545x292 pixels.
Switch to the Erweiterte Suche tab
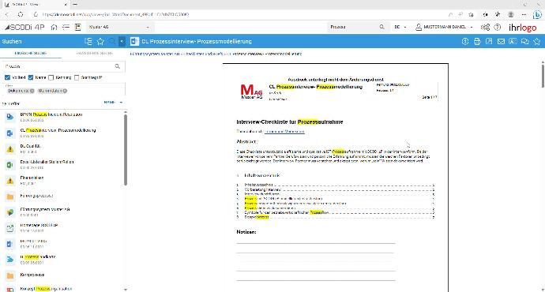pos(94,54)
